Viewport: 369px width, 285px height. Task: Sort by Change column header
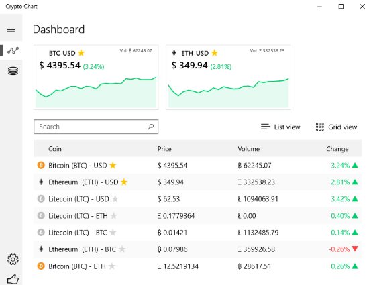pos(337,149)
